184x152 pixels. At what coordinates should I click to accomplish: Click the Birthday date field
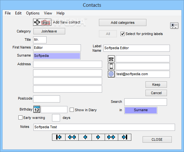coord(54,110)
